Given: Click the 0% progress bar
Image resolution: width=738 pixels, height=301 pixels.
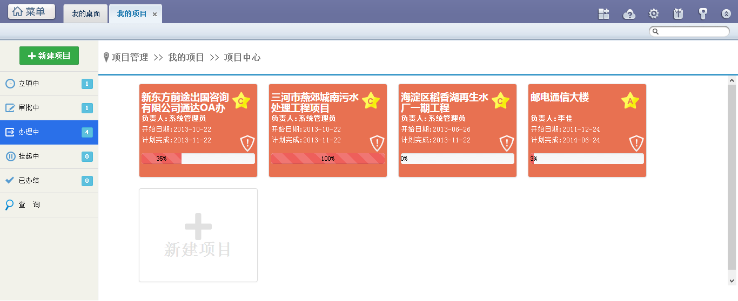Looking at the screenshot, I should click(x=458, y=159).
